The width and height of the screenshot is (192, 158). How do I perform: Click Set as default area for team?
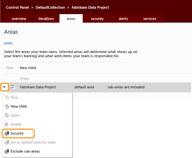(37, 142)
